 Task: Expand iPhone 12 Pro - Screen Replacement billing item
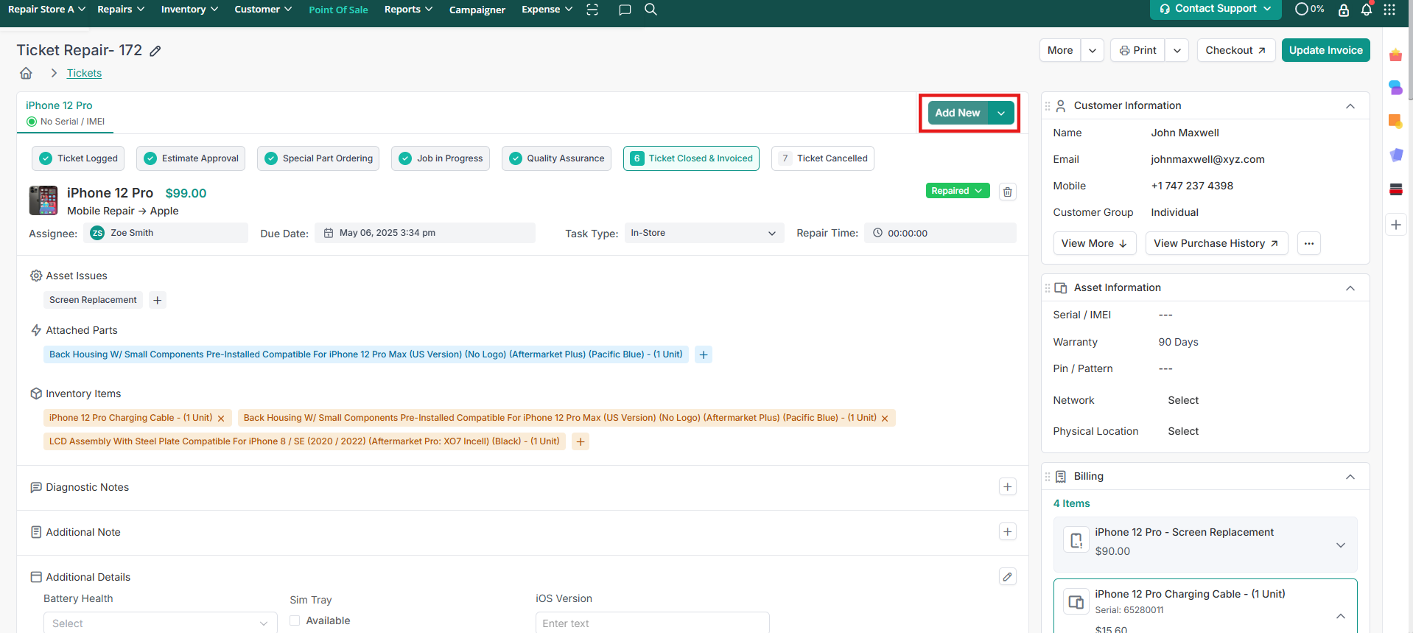pos(1341,545)
